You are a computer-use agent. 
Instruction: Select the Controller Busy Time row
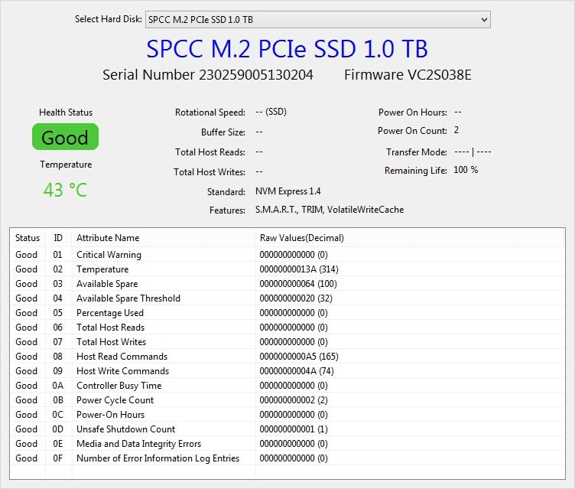(x=287, y=386)
